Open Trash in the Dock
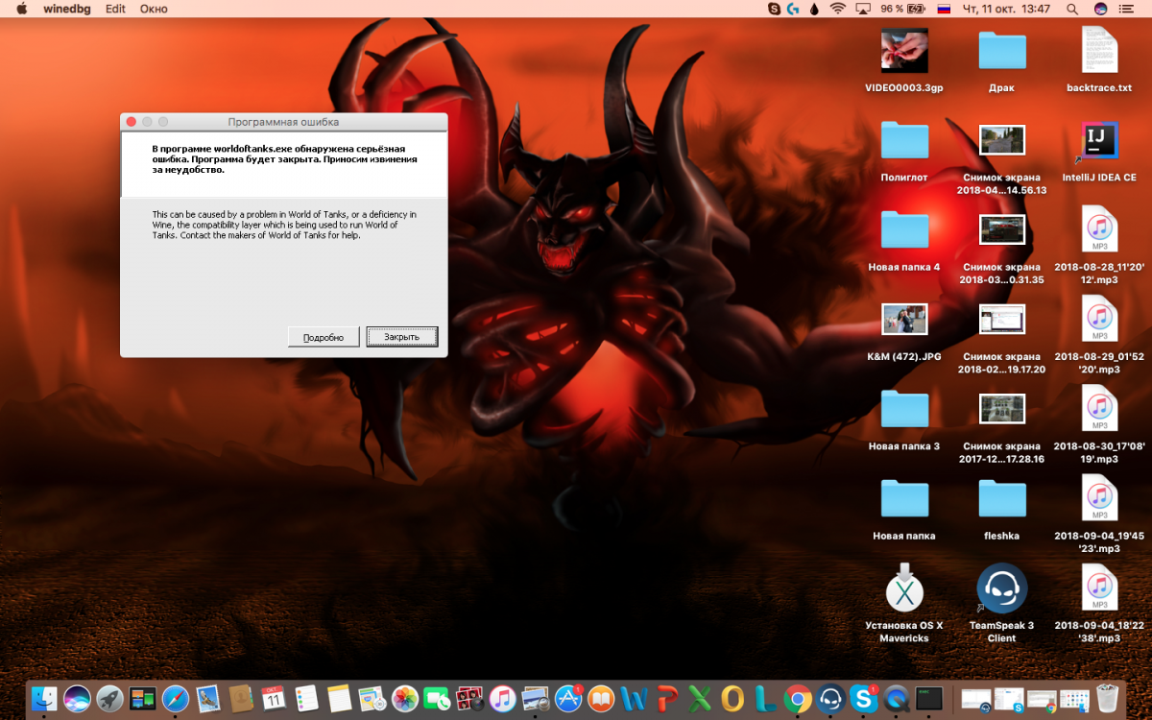The width and height of the screenshot is (1152, 720). pyautogui.click(x=1107, y=698)
